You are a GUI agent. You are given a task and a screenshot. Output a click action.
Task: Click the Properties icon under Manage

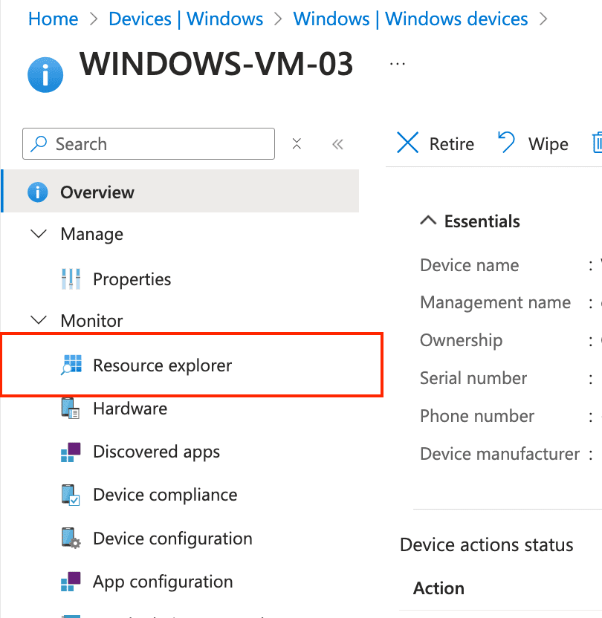[x=71, y=279]
